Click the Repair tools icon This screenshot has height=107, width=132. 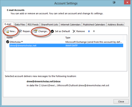click(20, 31)
